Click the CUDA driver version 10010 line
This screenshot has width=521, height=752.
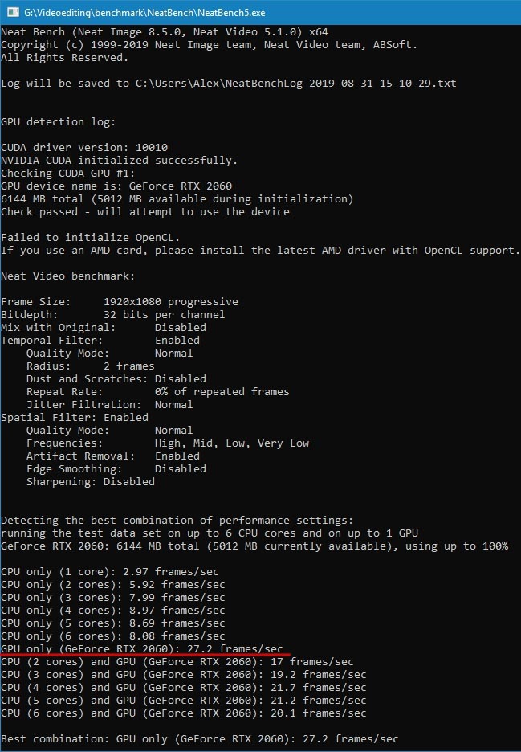(84, 147)
